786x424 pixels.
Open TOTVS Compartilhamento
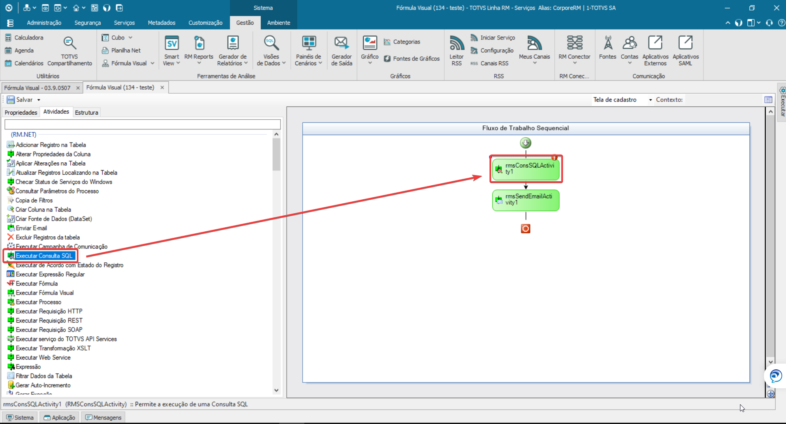click(69, 51)
